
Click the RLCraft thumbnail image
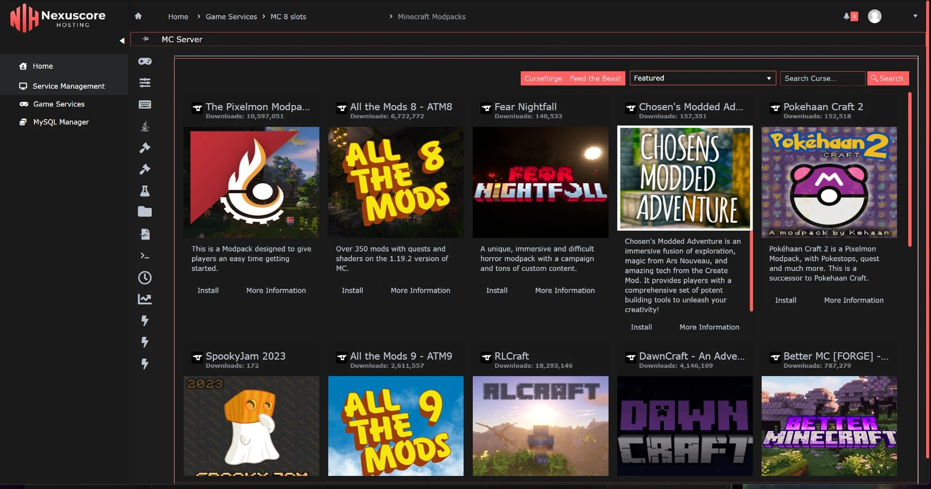(x=540, y=426)
